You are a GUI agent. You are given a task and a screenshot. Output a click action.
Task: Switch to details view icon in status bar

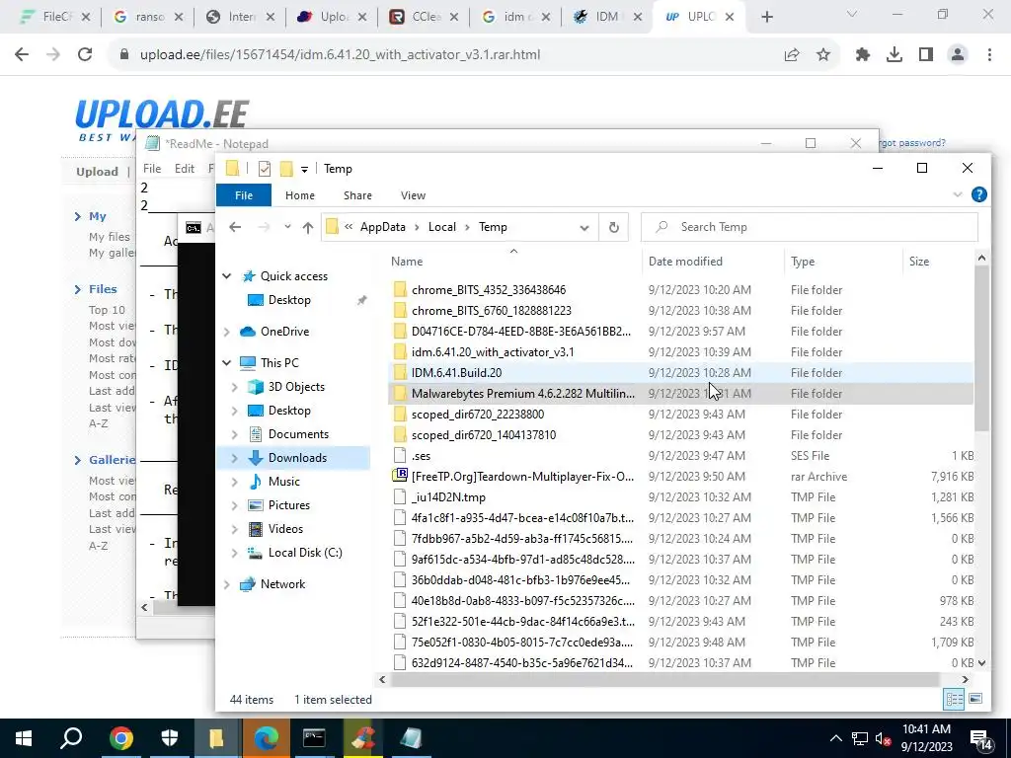(x=955, y=700)
